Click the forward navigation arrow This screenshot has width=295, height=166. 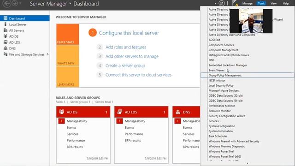[x=15, y=3]
